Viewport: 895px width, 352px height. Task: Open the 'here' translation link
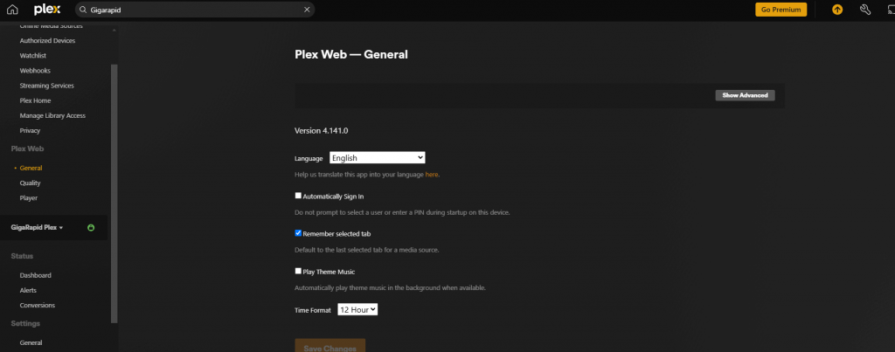coord(432,175)
